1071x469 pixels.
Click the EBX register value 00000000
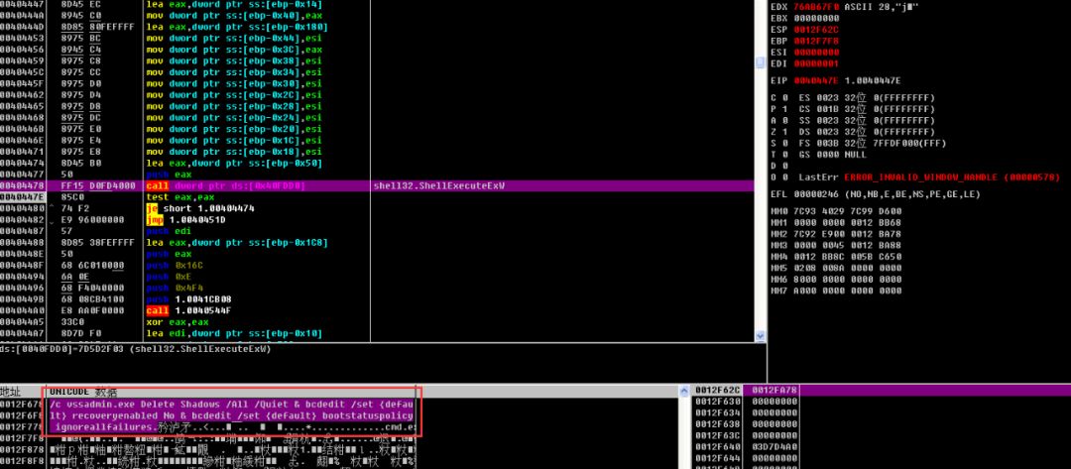click(817, 19)
